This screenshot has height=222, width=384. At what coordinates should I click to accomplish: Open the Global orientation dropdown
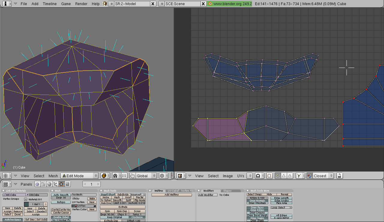(x=146, y=176)
